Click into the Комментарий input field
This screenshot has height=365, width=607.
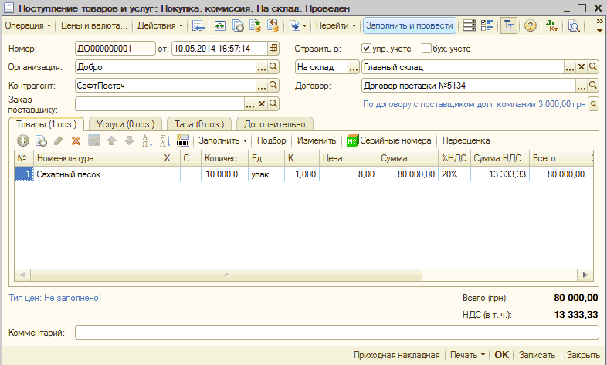click(337, 332)
